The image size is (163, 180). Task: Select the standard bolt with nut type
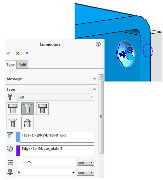coord(13,109)
